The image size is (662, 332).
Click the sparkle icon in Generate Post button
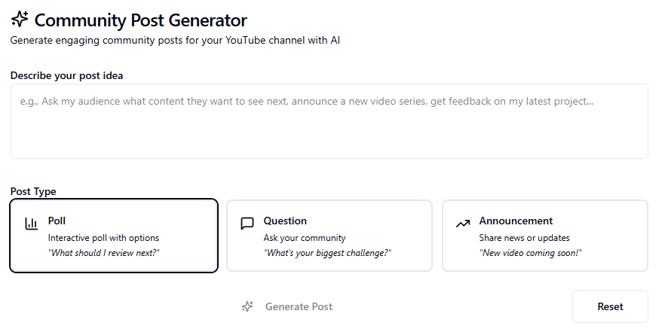point(247,306)
